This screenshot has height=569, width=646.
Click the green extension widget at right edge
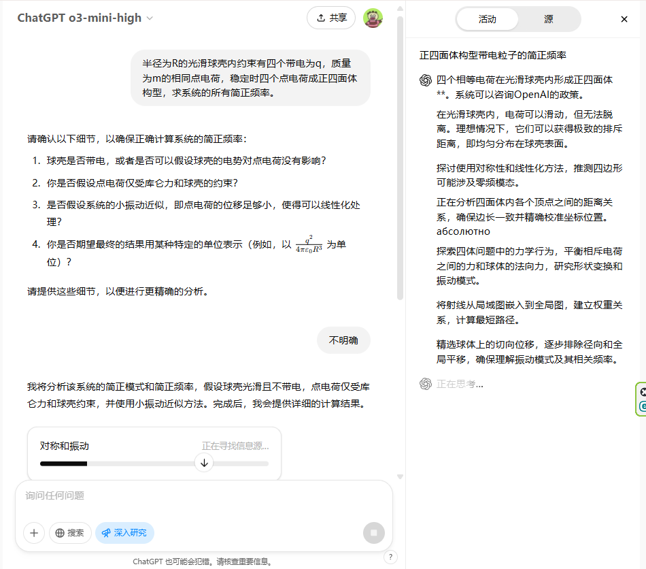click(641, 399)
